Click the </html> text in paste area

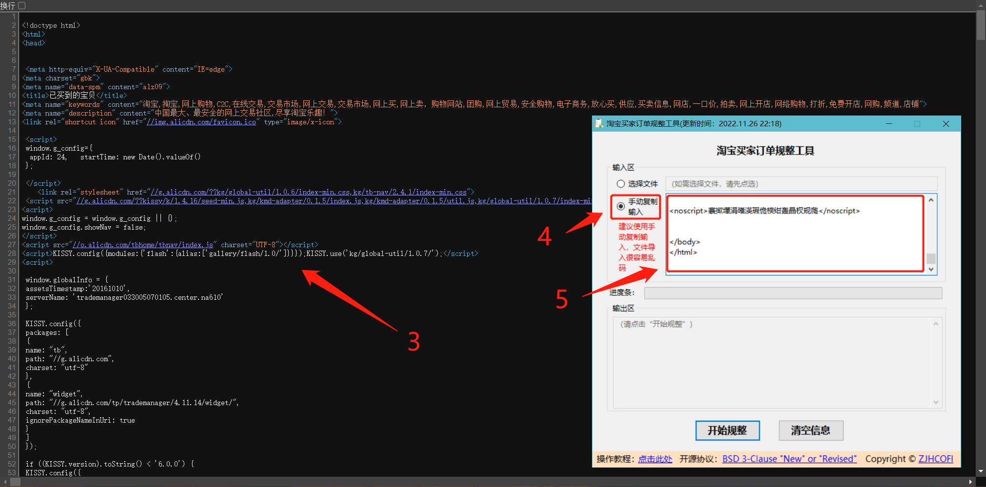(683, 252)
